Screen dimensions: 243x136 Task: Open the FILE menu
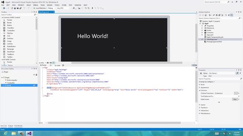[x=3, y=5]
